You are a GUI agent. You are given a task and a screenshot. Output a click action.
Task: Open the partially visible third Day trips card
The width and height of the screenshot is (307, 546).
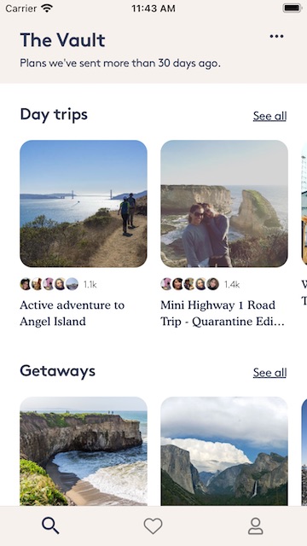click(x=304, y=204)
